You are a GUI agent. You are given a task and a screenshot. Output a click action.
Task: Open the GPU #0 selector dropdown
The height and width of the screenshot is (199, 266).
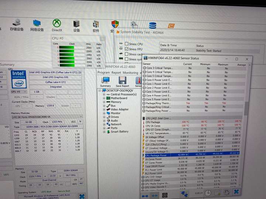click(x=19, y=91)
